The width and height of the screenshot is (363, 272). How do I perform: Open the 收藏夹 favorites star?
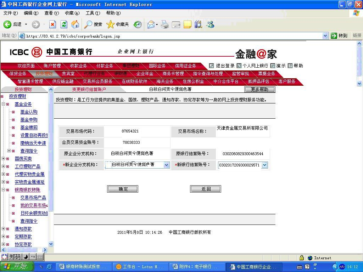[x=118, y=24]
